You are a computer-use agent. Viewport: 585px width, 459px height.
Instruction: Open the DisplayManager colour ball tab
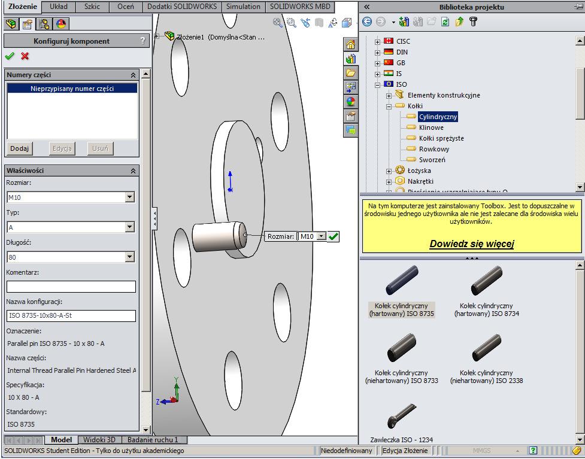pos(61,24)
